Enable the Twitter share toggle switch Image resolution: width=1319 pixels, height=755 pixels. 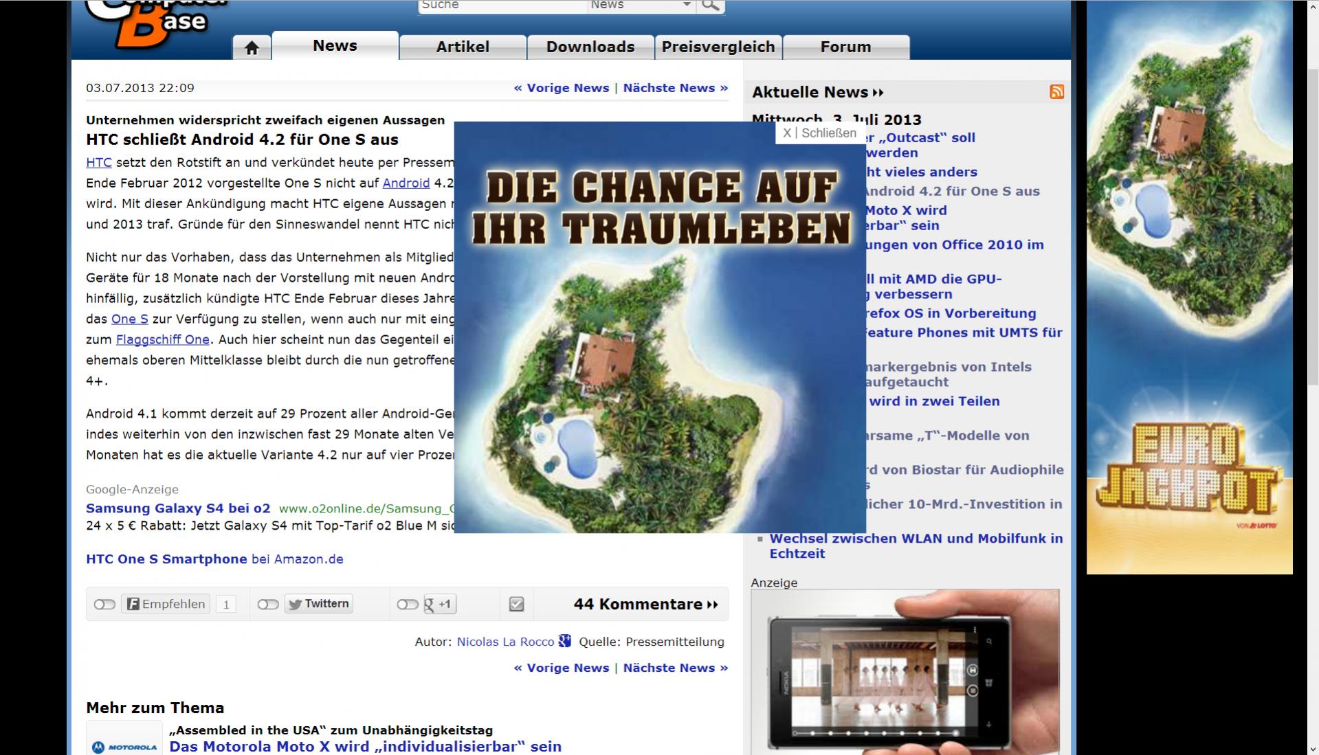[268, 605]
